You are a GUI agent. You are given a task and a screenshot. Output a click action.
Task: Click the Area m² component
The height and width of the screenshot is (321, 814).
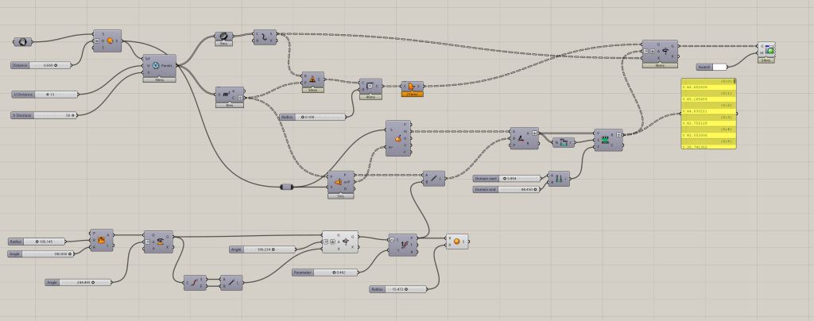click(230, 95)
